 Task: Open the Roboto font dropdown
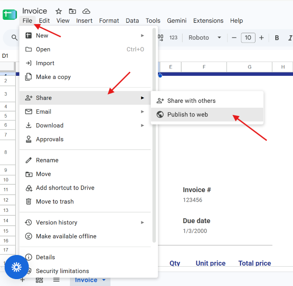click(x=205, y=37)
